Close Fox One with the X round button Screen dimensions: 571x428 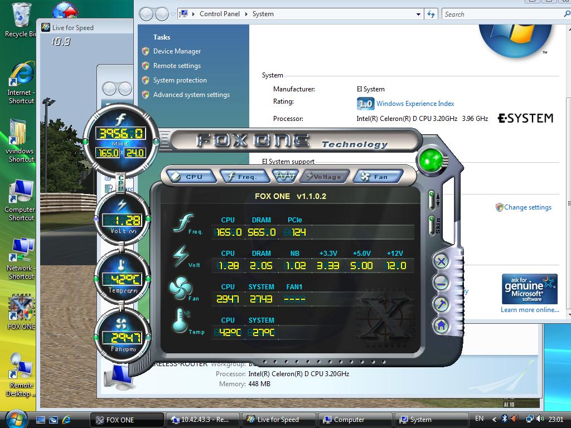coord(442,261)
